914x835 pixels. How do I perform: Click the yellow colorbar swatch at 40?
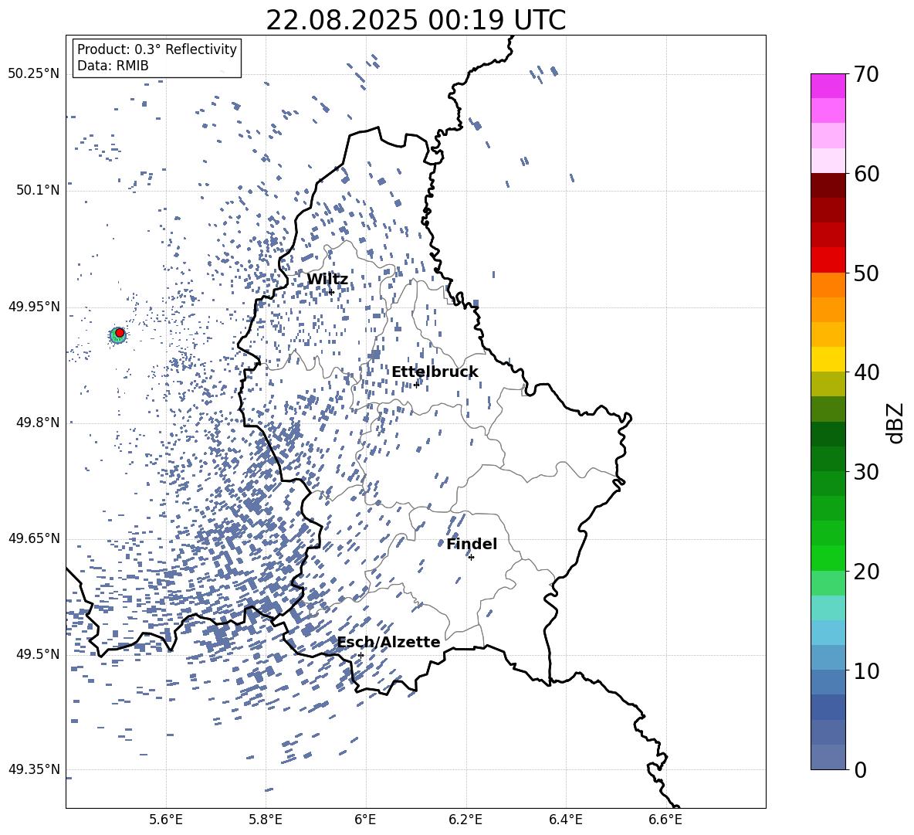click(x=828, y=359)
